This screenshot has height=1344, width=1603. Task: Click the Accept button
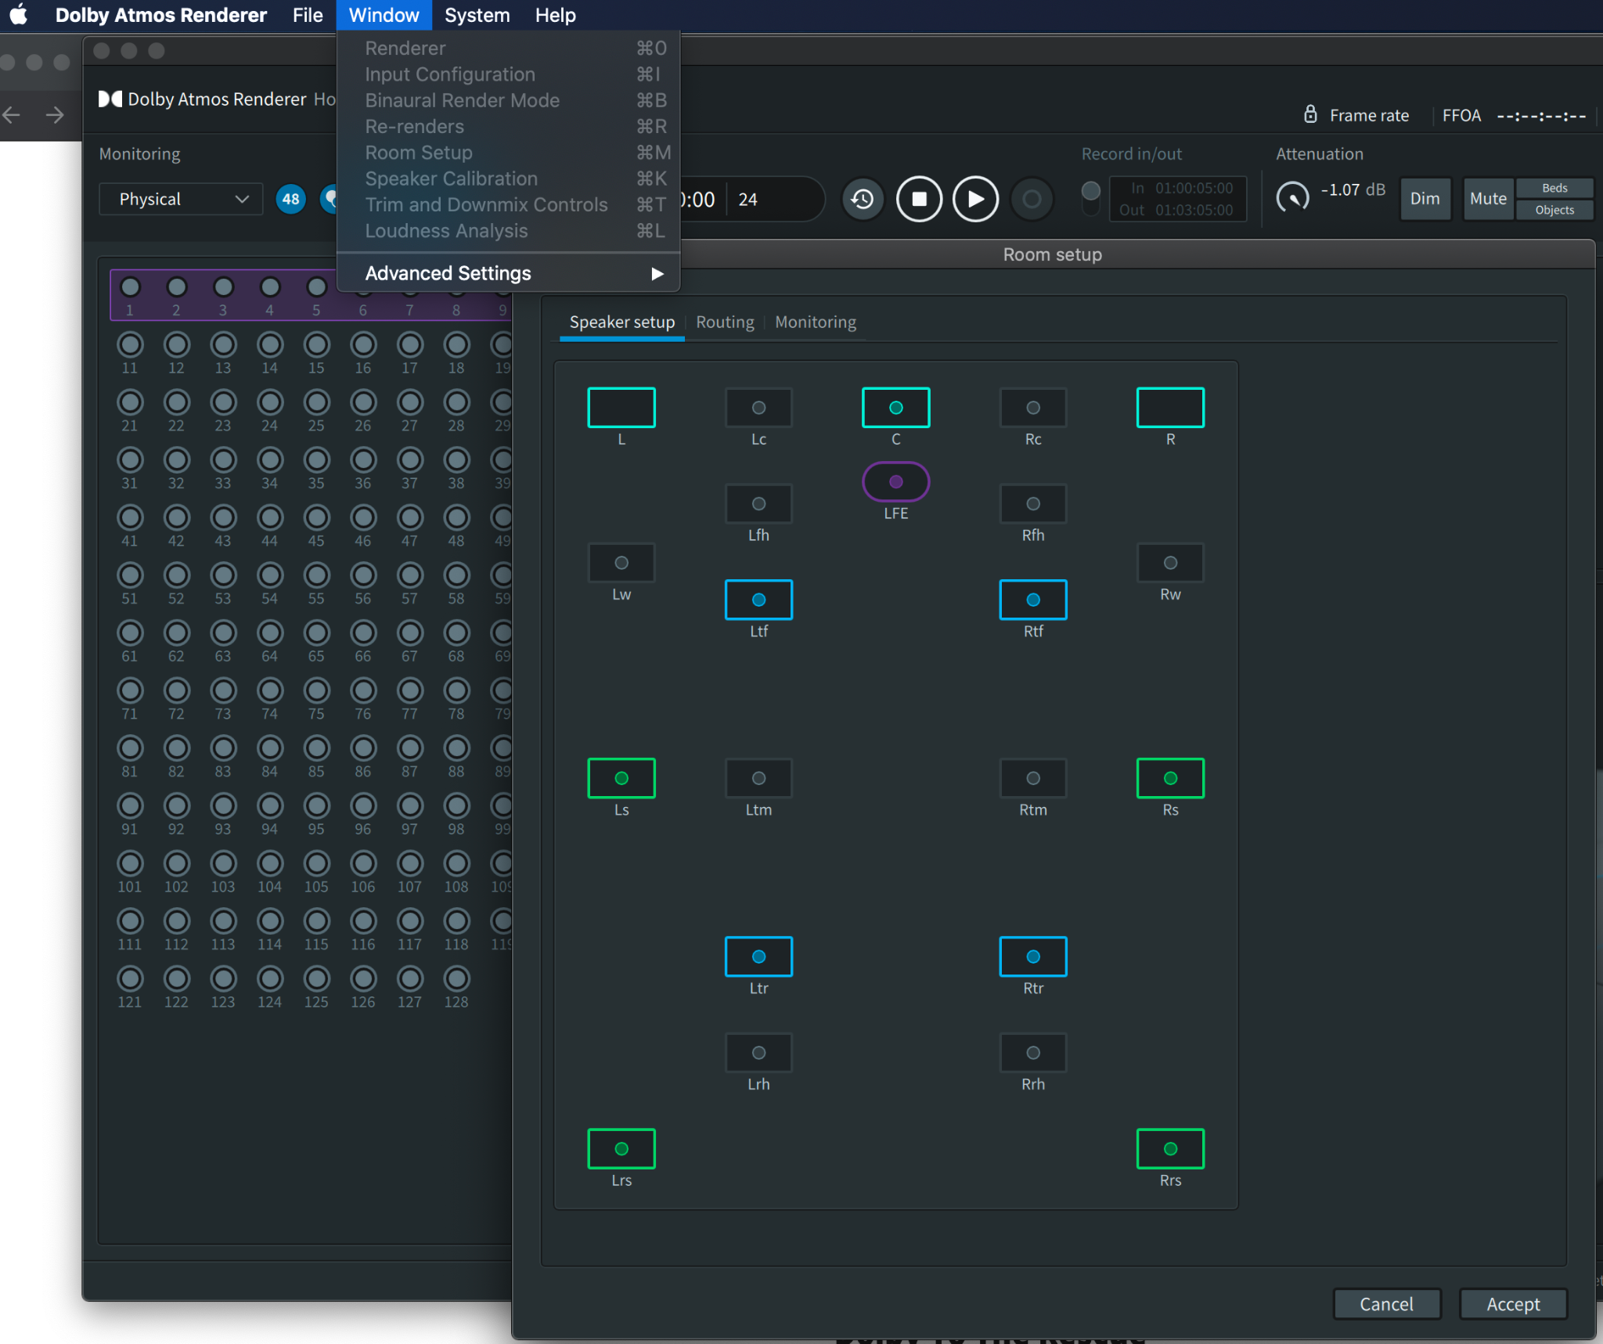pos(1512,1304)
